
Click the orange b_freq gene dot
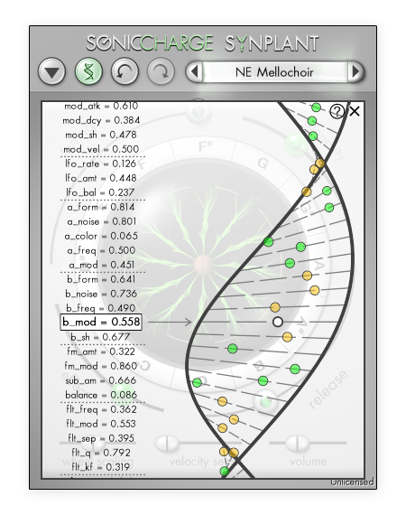(x=275, y=307)
